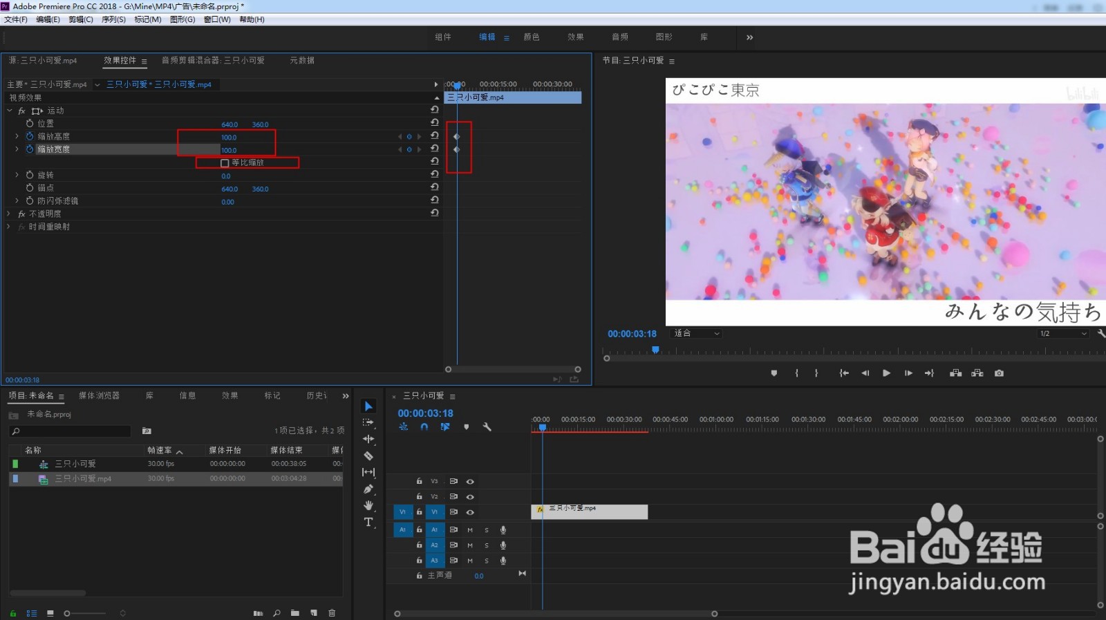Viewport: 1106px width, 620px height.
Task: Toggle animation stopwatch for 缩放高度
Action: pos(30,136)
